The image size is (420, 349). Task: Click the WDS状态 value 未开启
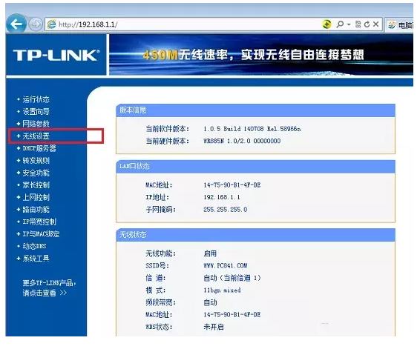[x=214, y=327]
